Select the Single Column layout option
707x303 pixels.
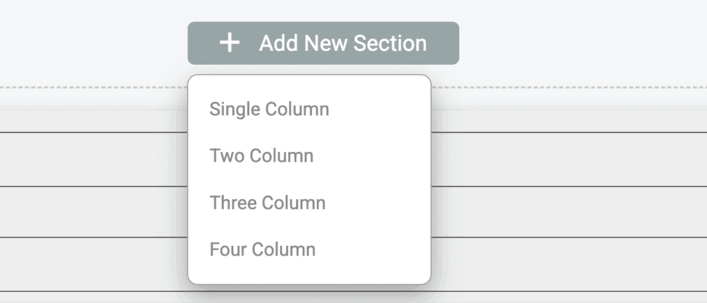[269, 109]
